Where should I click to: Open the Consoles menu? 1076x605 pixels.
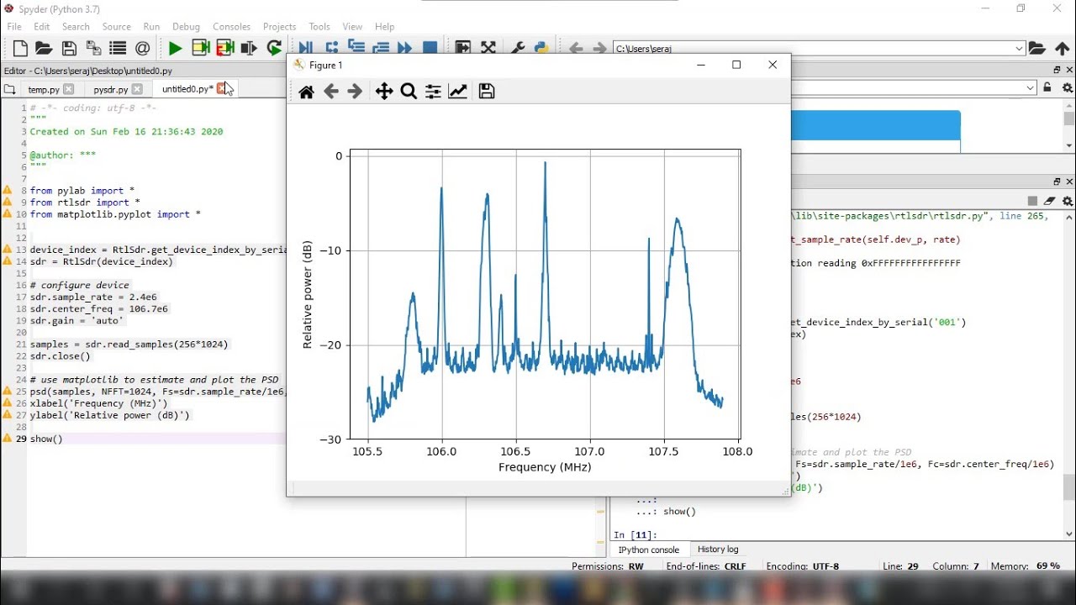coord(232,27)
